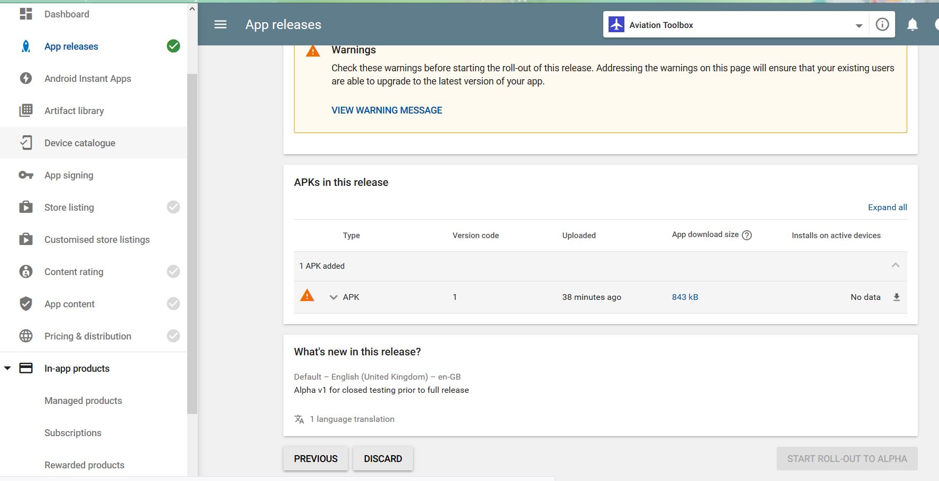Click the translation icon for language translation
Screen dimensions: 939x481
point(299,419)
